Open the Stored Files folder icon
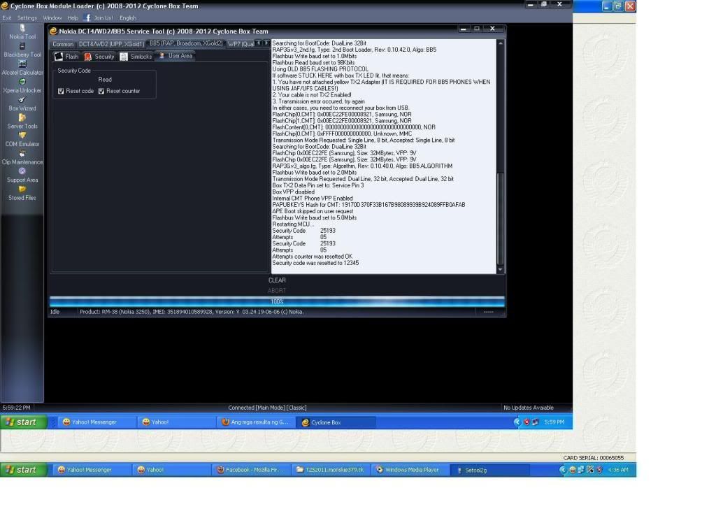 coord(22,189)
